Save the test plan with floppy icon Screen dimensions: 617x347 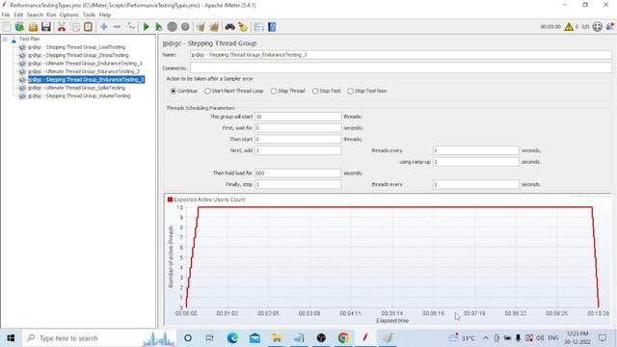point(46,27)
